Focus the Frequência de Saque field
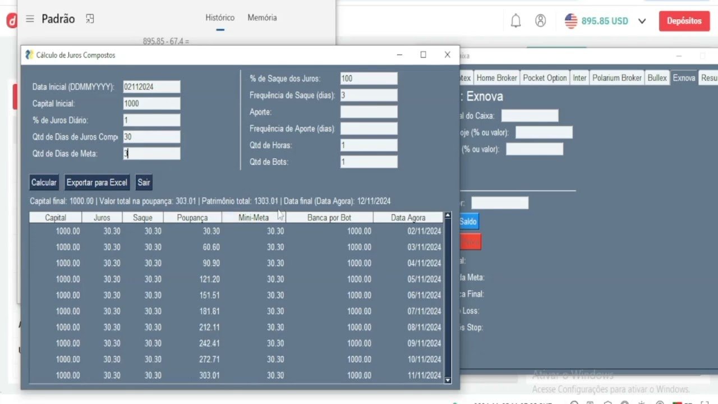Viewport: 718px width, 404px height. click(x=369, y=95)
